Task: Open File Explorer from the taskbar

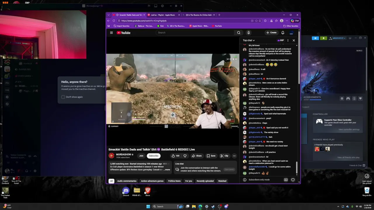Action: 194,206
